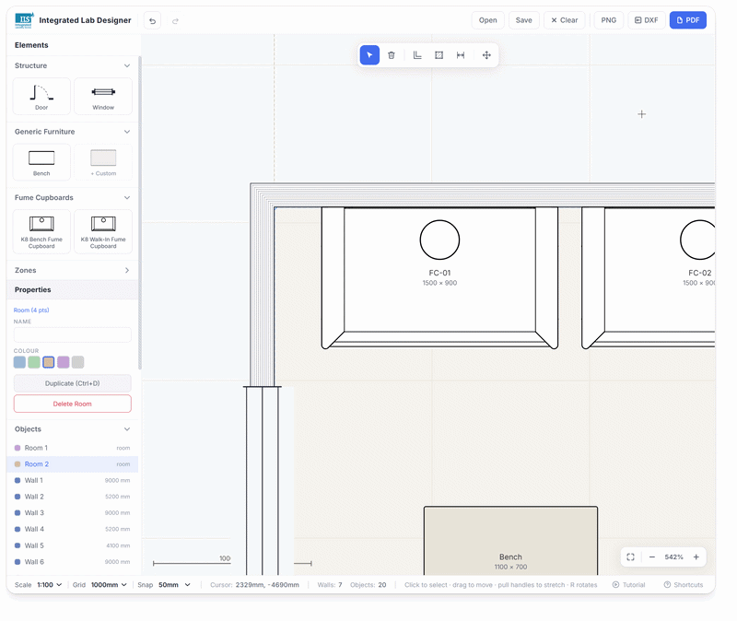
Task: Select Room 1 in Objects list
Action: pyautogui.click(x=73, y=448)
